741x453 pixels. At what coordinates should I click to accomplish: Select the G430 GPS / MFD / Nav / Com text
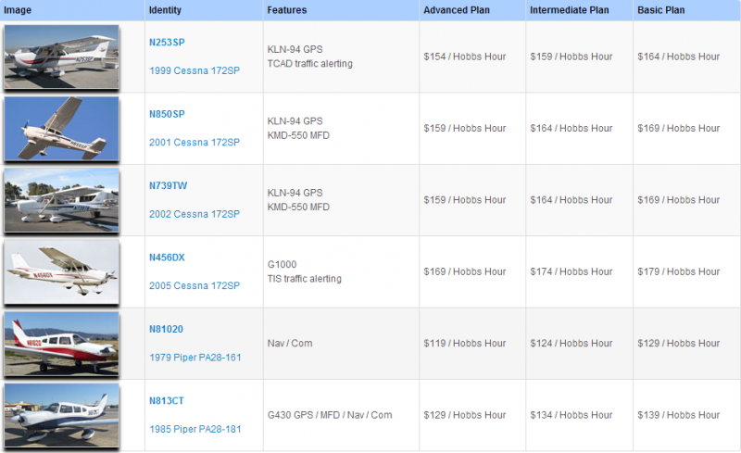pyautogui.click(x=330, y=415)
